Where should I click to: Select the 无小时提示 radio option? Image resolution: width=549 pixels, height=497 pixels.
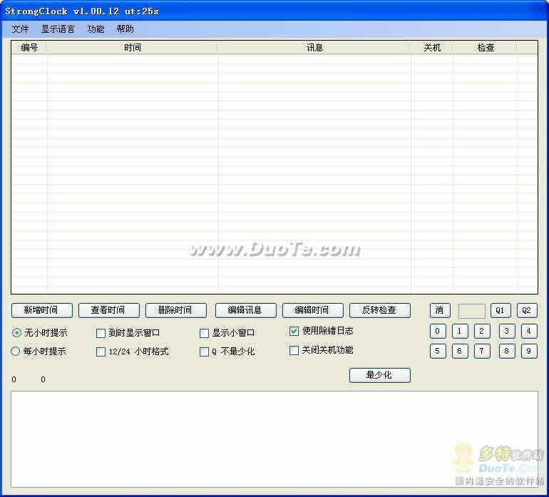pyautogui.click(x=16, y=332)
